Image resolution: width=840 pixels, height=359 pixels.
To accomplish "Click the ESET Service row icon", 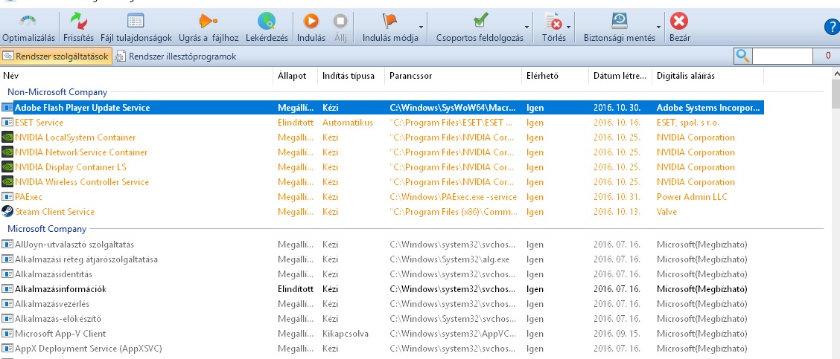I will (x=7, y=123).
